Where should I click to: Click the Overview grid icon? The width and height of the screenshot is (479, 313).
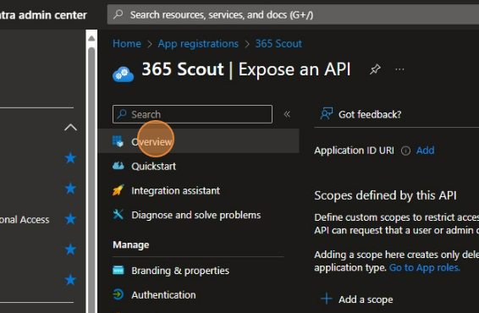[x=118, y=141]
